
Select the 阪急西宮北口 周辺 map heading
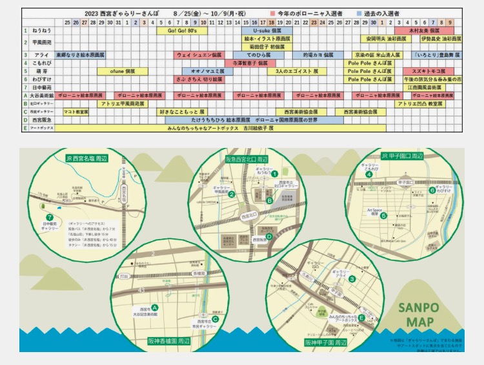[247, 159]
